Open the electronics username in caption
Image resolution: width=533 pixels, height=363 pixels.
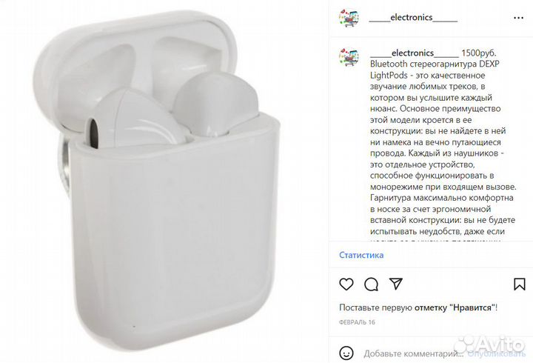[415, 53]
